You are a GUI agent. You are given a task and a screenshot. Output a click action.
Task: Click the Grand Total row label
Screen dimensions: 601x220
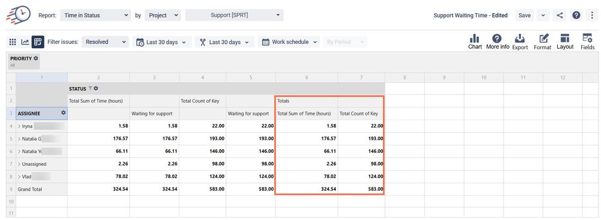30,189
